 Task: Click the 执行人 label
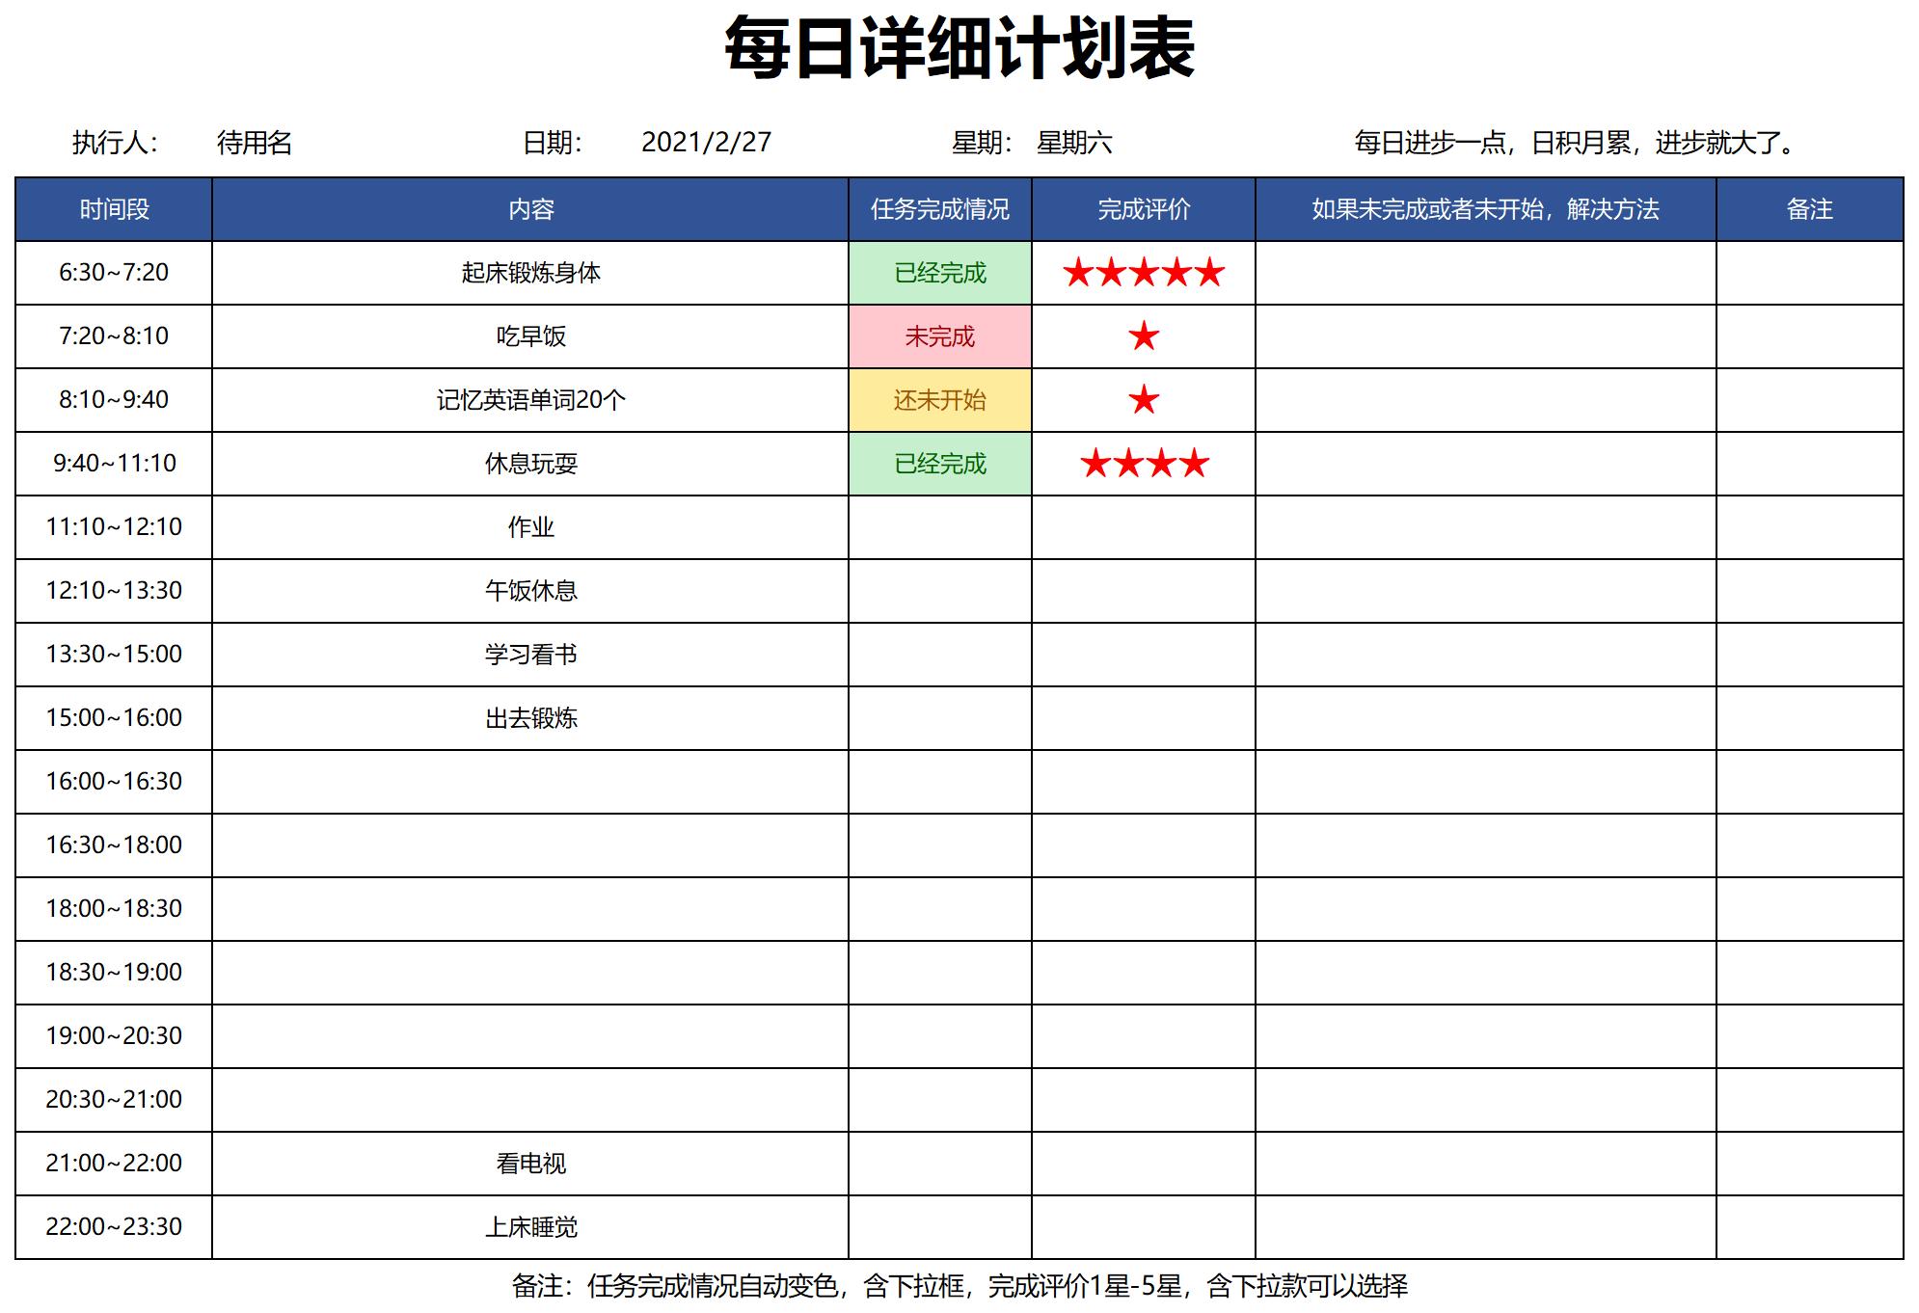tap(115, 143)
